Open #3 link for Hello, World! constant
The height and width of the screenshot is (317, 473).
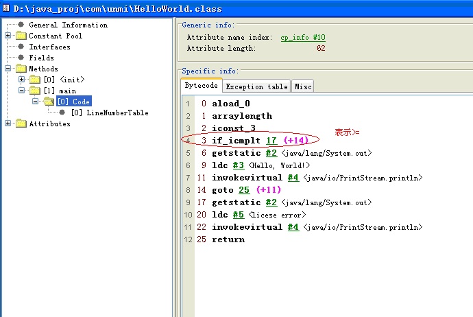coord(239,165)
